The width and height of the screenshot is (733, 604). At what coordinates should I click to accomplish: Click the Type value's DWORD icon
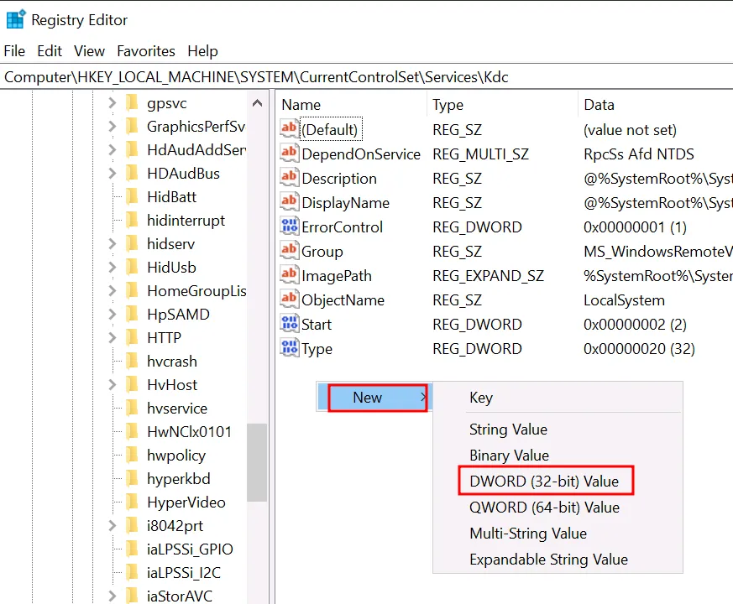290,348
